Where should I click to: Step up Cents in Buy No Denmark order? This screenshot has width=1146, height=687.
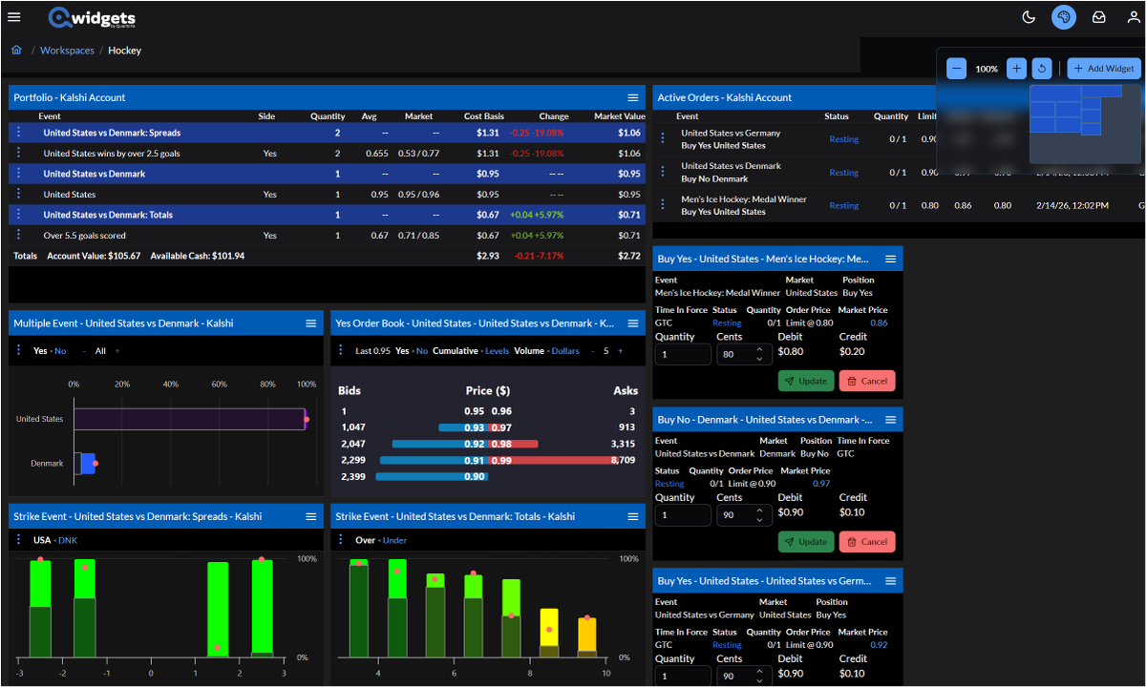[x=758, y=510]
